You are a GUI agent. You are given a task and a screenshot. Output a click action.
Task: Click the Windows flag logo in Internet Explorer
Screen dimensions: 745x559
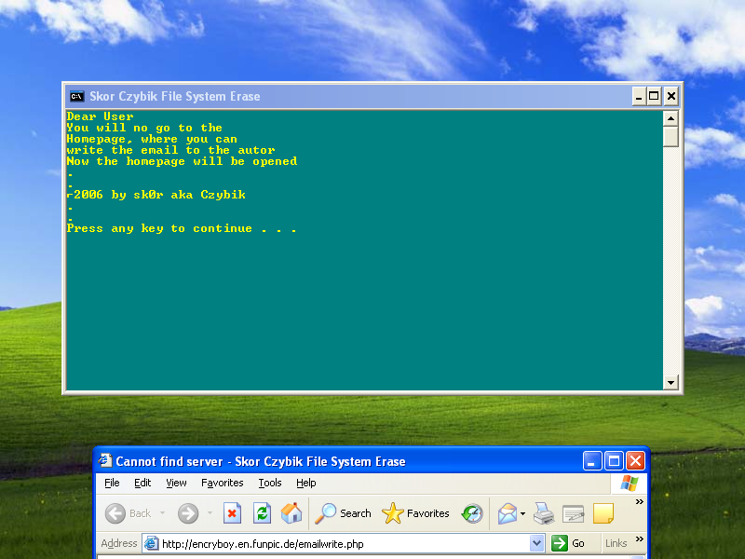[630, 484]
